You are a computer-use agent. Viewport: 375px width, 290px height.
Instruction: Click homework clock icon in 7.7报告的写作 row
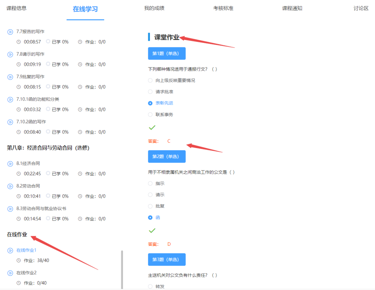[80, 42]
